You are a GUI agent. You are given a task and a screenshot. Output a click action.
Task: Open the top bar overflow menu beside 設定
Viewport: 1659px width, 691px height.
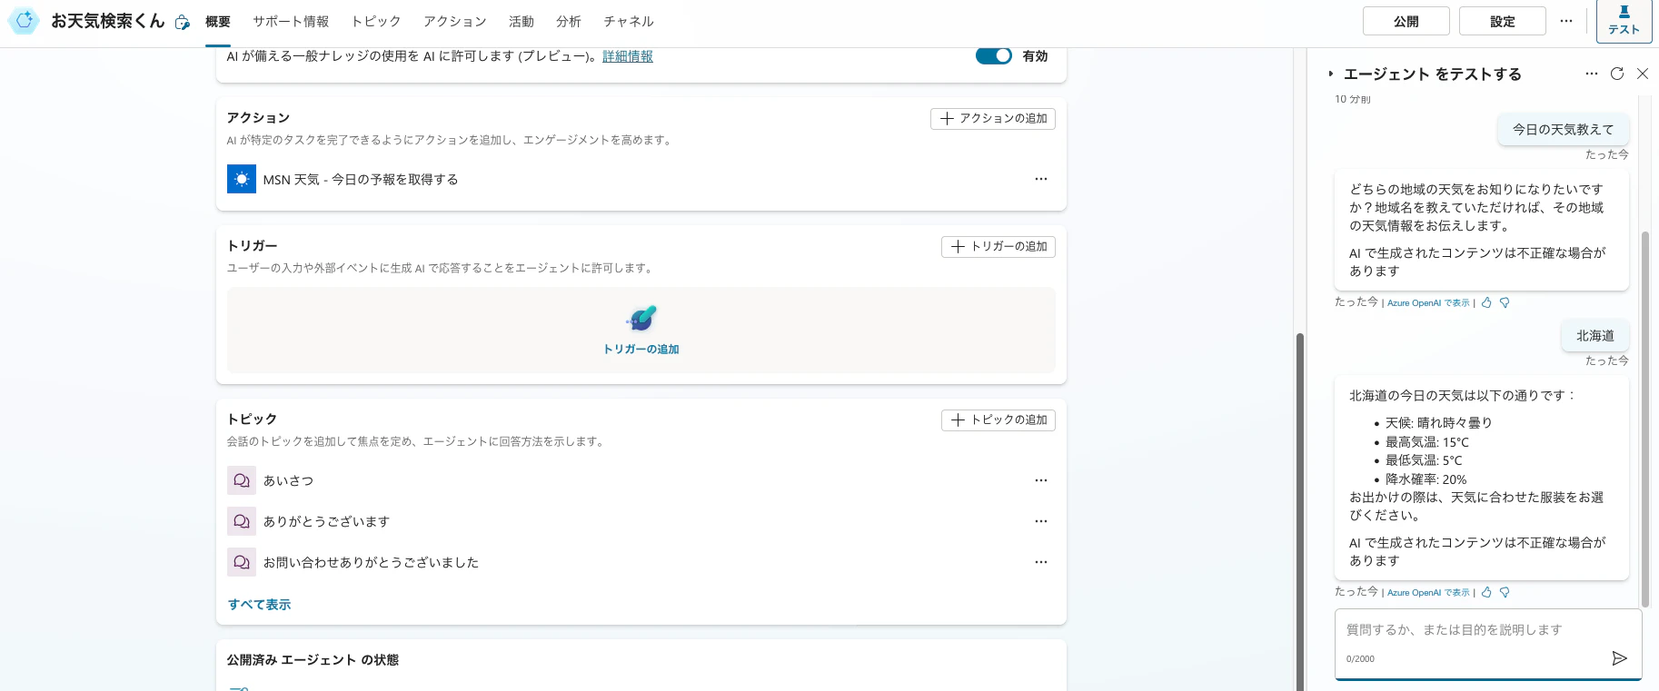click(x=1566, y=21)
